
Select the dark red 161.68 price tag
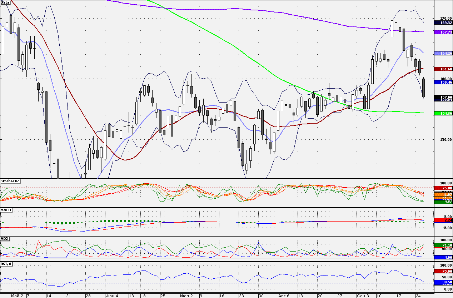click(x=443, y=69)
